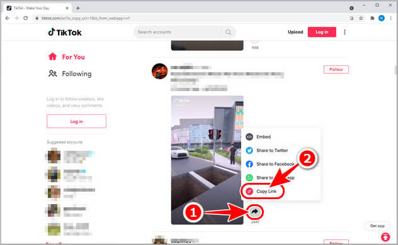Click the search magnifier icon
The height and width of the screenshot is (245, 398).
click(x=228, y=32)
